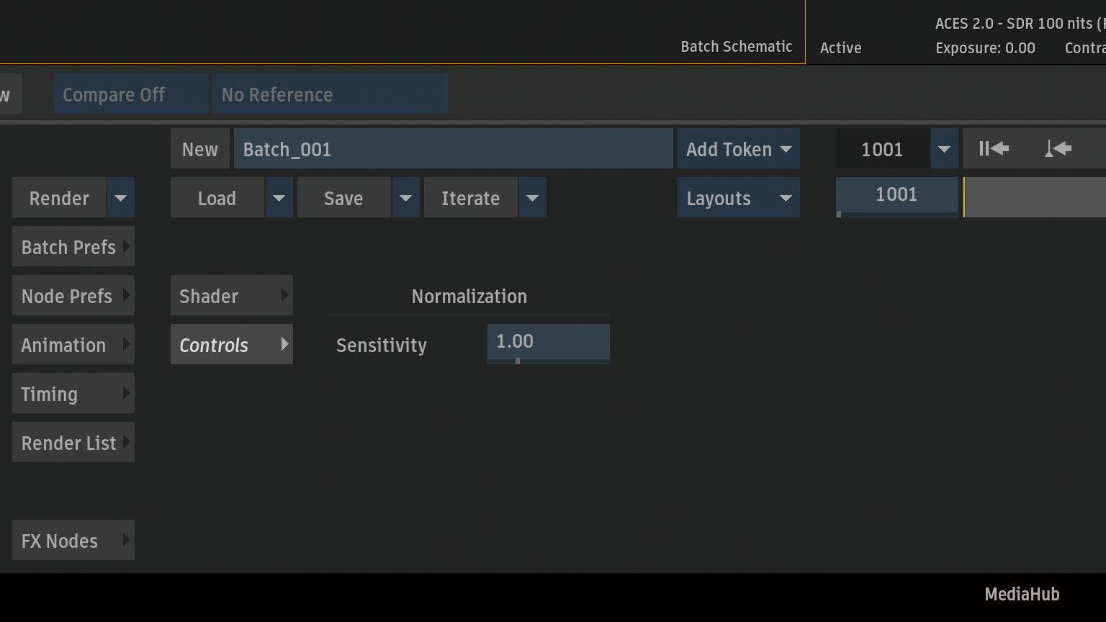Click the Render button
The width and height of the screenshot is (1106, 622).
59,198
